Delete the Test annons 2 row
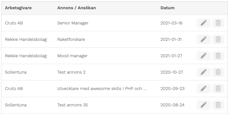229x115 pixels. [x=218, y=72]
